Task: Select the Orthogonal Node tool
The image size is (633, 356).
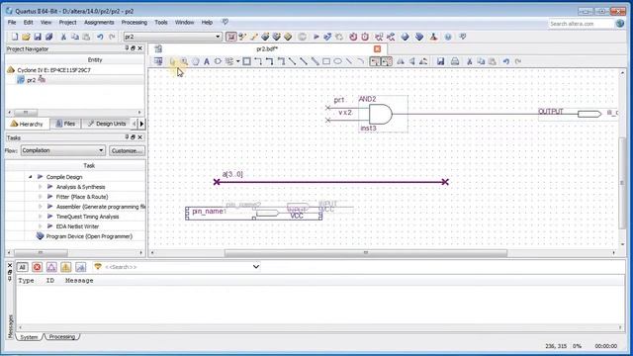Action: [x=258, y=61]
